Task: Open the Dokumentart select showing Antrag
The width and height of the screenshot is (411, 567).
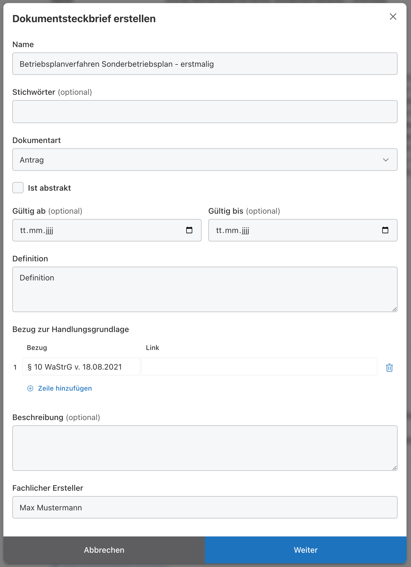Action: 196,160
